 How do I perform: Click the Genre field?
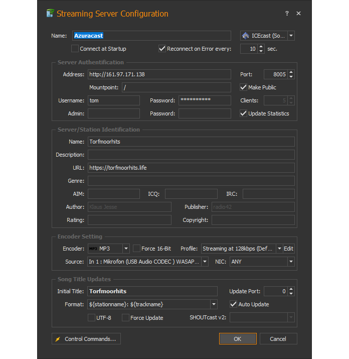pos(191,181)
